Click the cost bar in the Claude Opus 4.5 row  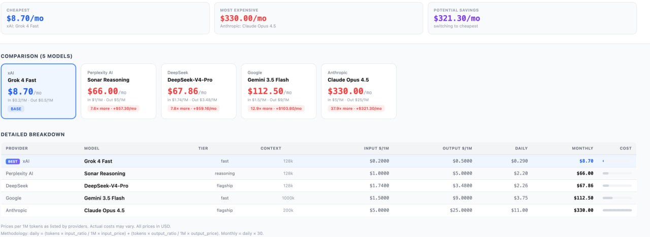click(x=617, y=210)
